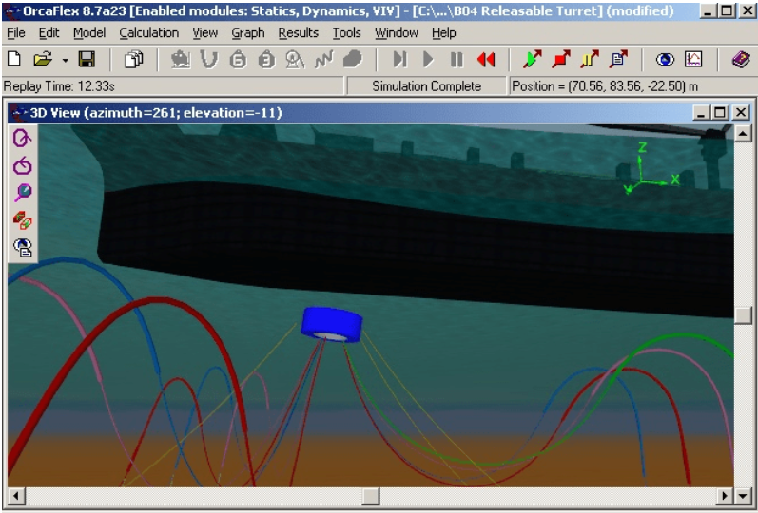
Task: Select the magnifying glass zoom tool
Action: [22, 193]
